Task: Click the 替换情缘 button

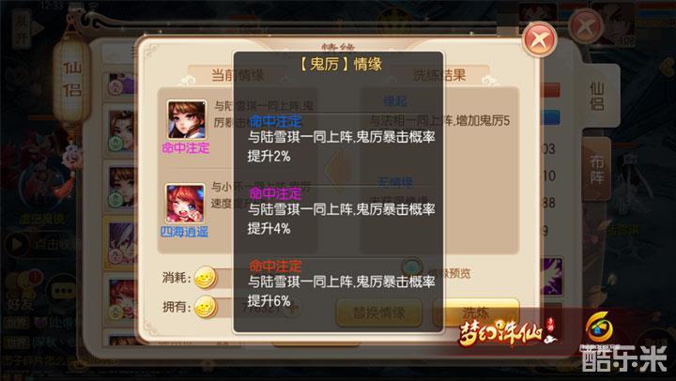Action: tap(378, 312)
